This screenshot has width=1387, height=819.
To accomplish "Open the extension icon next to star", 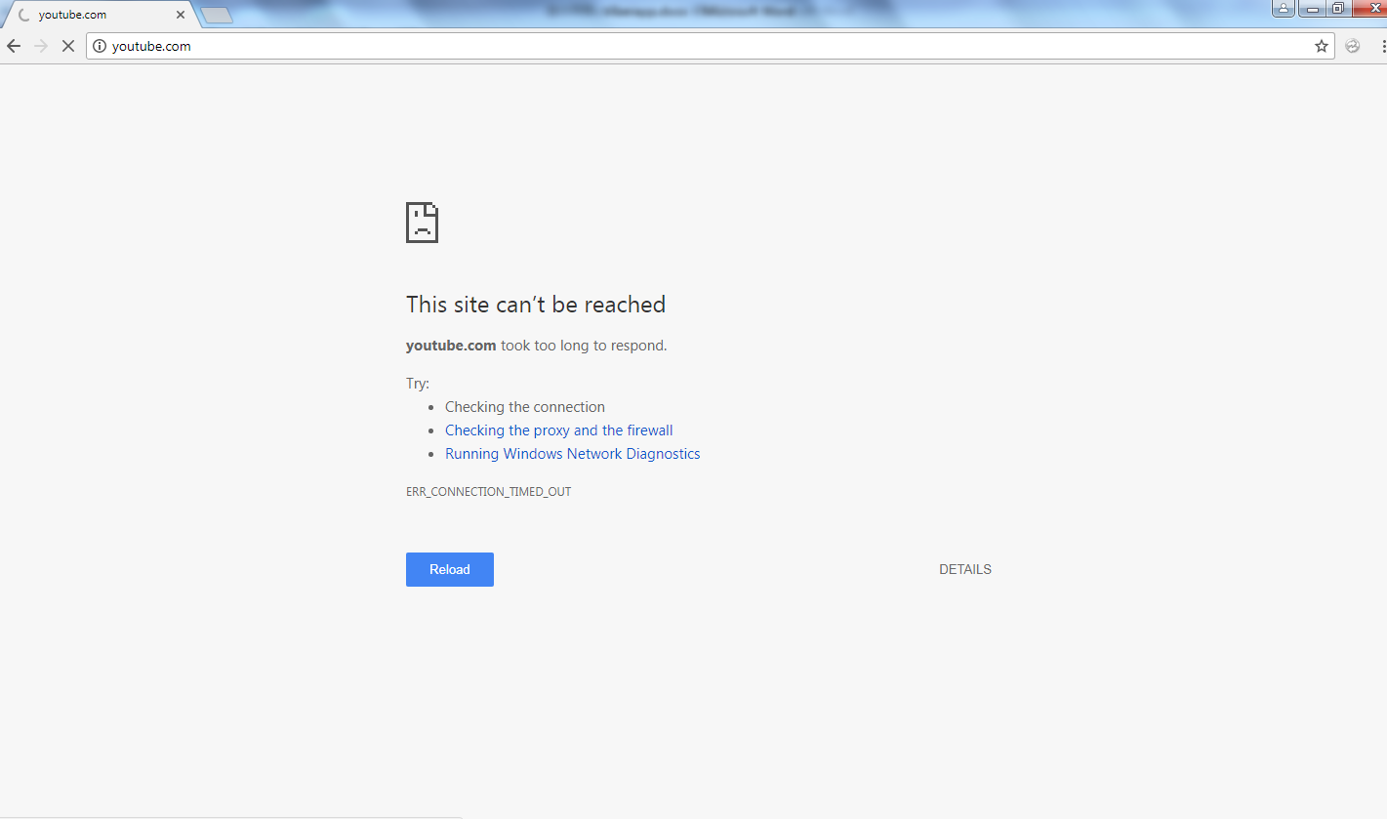I will pos(1353,46).
